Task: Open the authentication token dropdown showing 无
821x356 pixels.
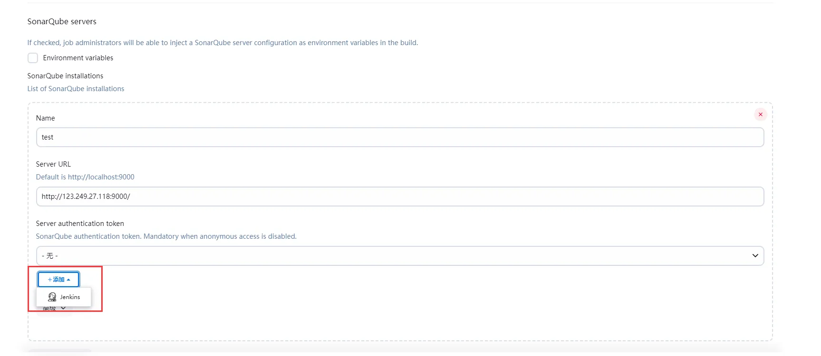Action: (399, 256)
